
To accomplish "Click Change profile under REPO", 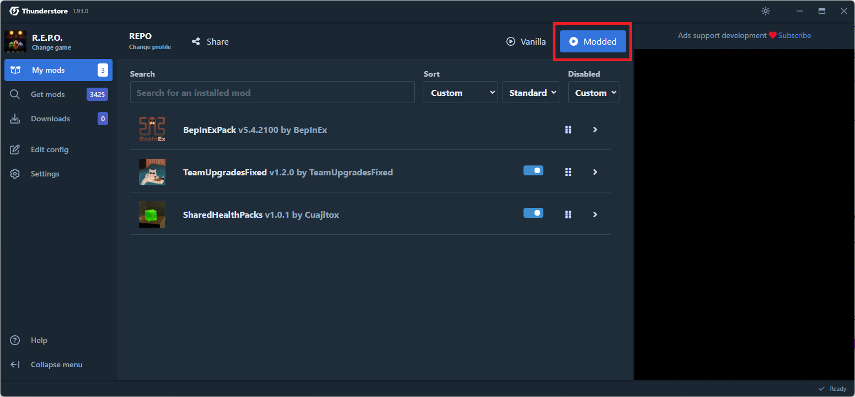I will [150, 47].
